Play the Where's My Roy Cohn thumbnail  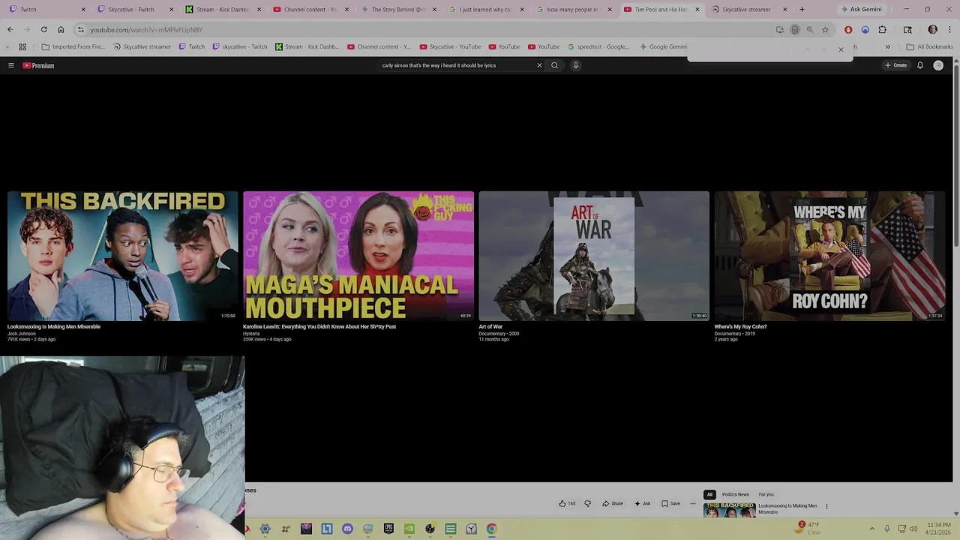click(829, 256)
